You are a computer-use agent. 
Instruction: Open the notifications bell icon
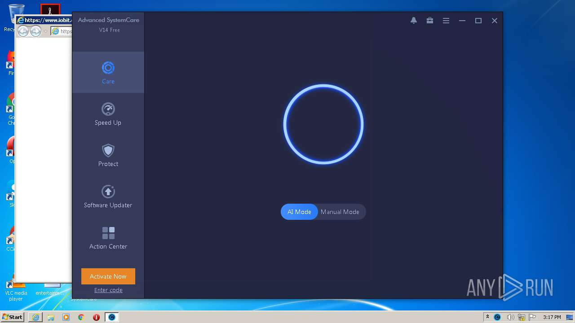click(x=414, y=21)
